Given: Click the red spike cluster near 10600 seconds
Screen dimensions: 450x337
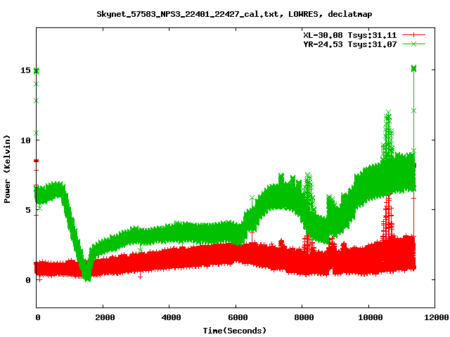Looking at the screenshot, I should coord(387,218).
